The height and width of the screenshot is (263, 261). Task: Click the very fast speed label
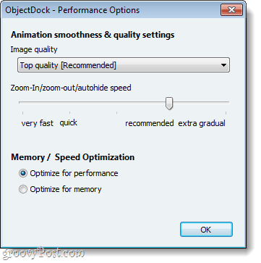(x=38, y=123)
